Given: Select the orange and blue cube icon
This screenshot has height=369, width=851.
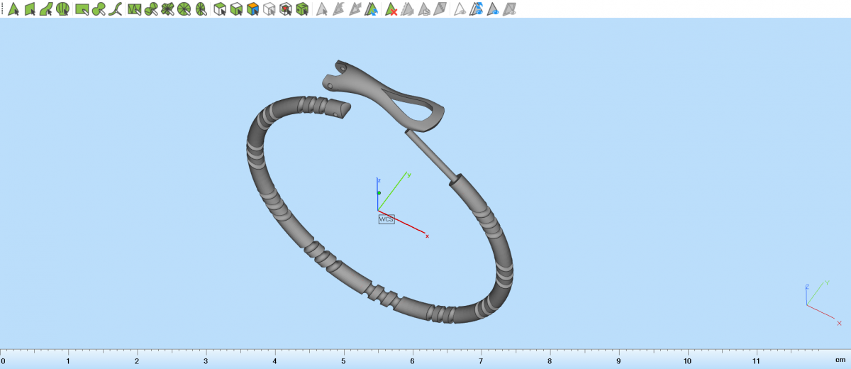Looking at the screenshot, I should 252,9.
